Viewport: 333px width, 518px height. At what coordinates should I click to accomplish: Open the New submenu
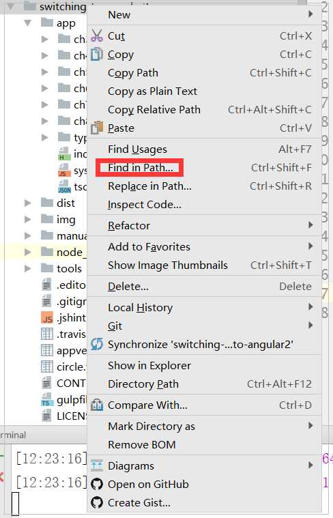[204, 14]
